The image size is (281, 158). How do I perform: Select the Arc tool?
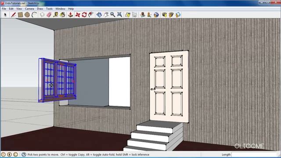(x=34, y=14)
